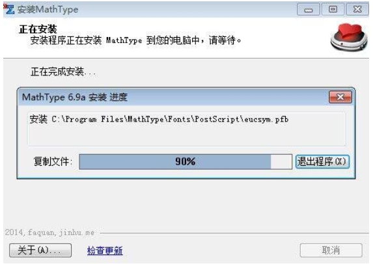This screenshot has height=264, width=373.
Task: Click the MathType 6.9a 安装 进度 title bar
Action: pos(174,97)
